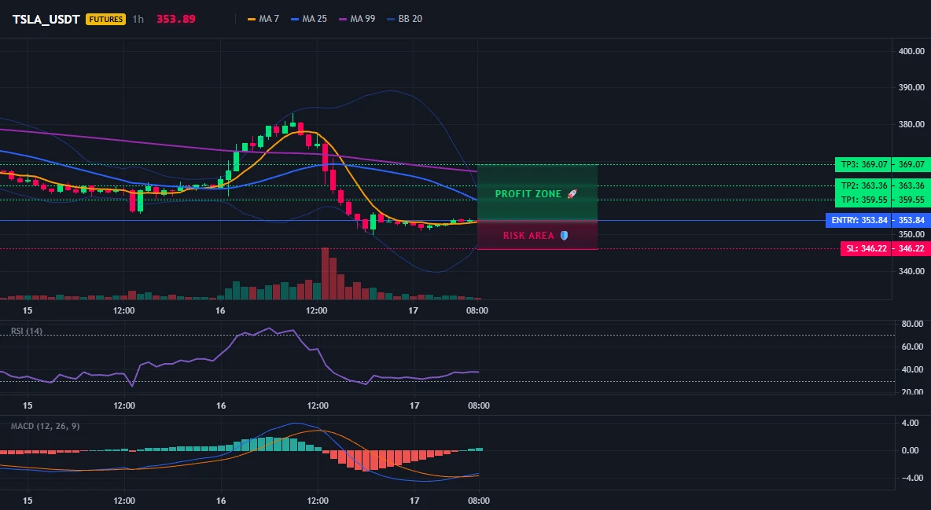Click the 340.00 price axis value

(x=911, y=271)
